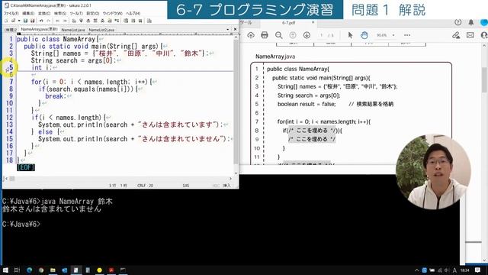Switch to the NameList2.java tab
Image resolution: width=488 pixels, height=275 pixels.
[101, 30]
